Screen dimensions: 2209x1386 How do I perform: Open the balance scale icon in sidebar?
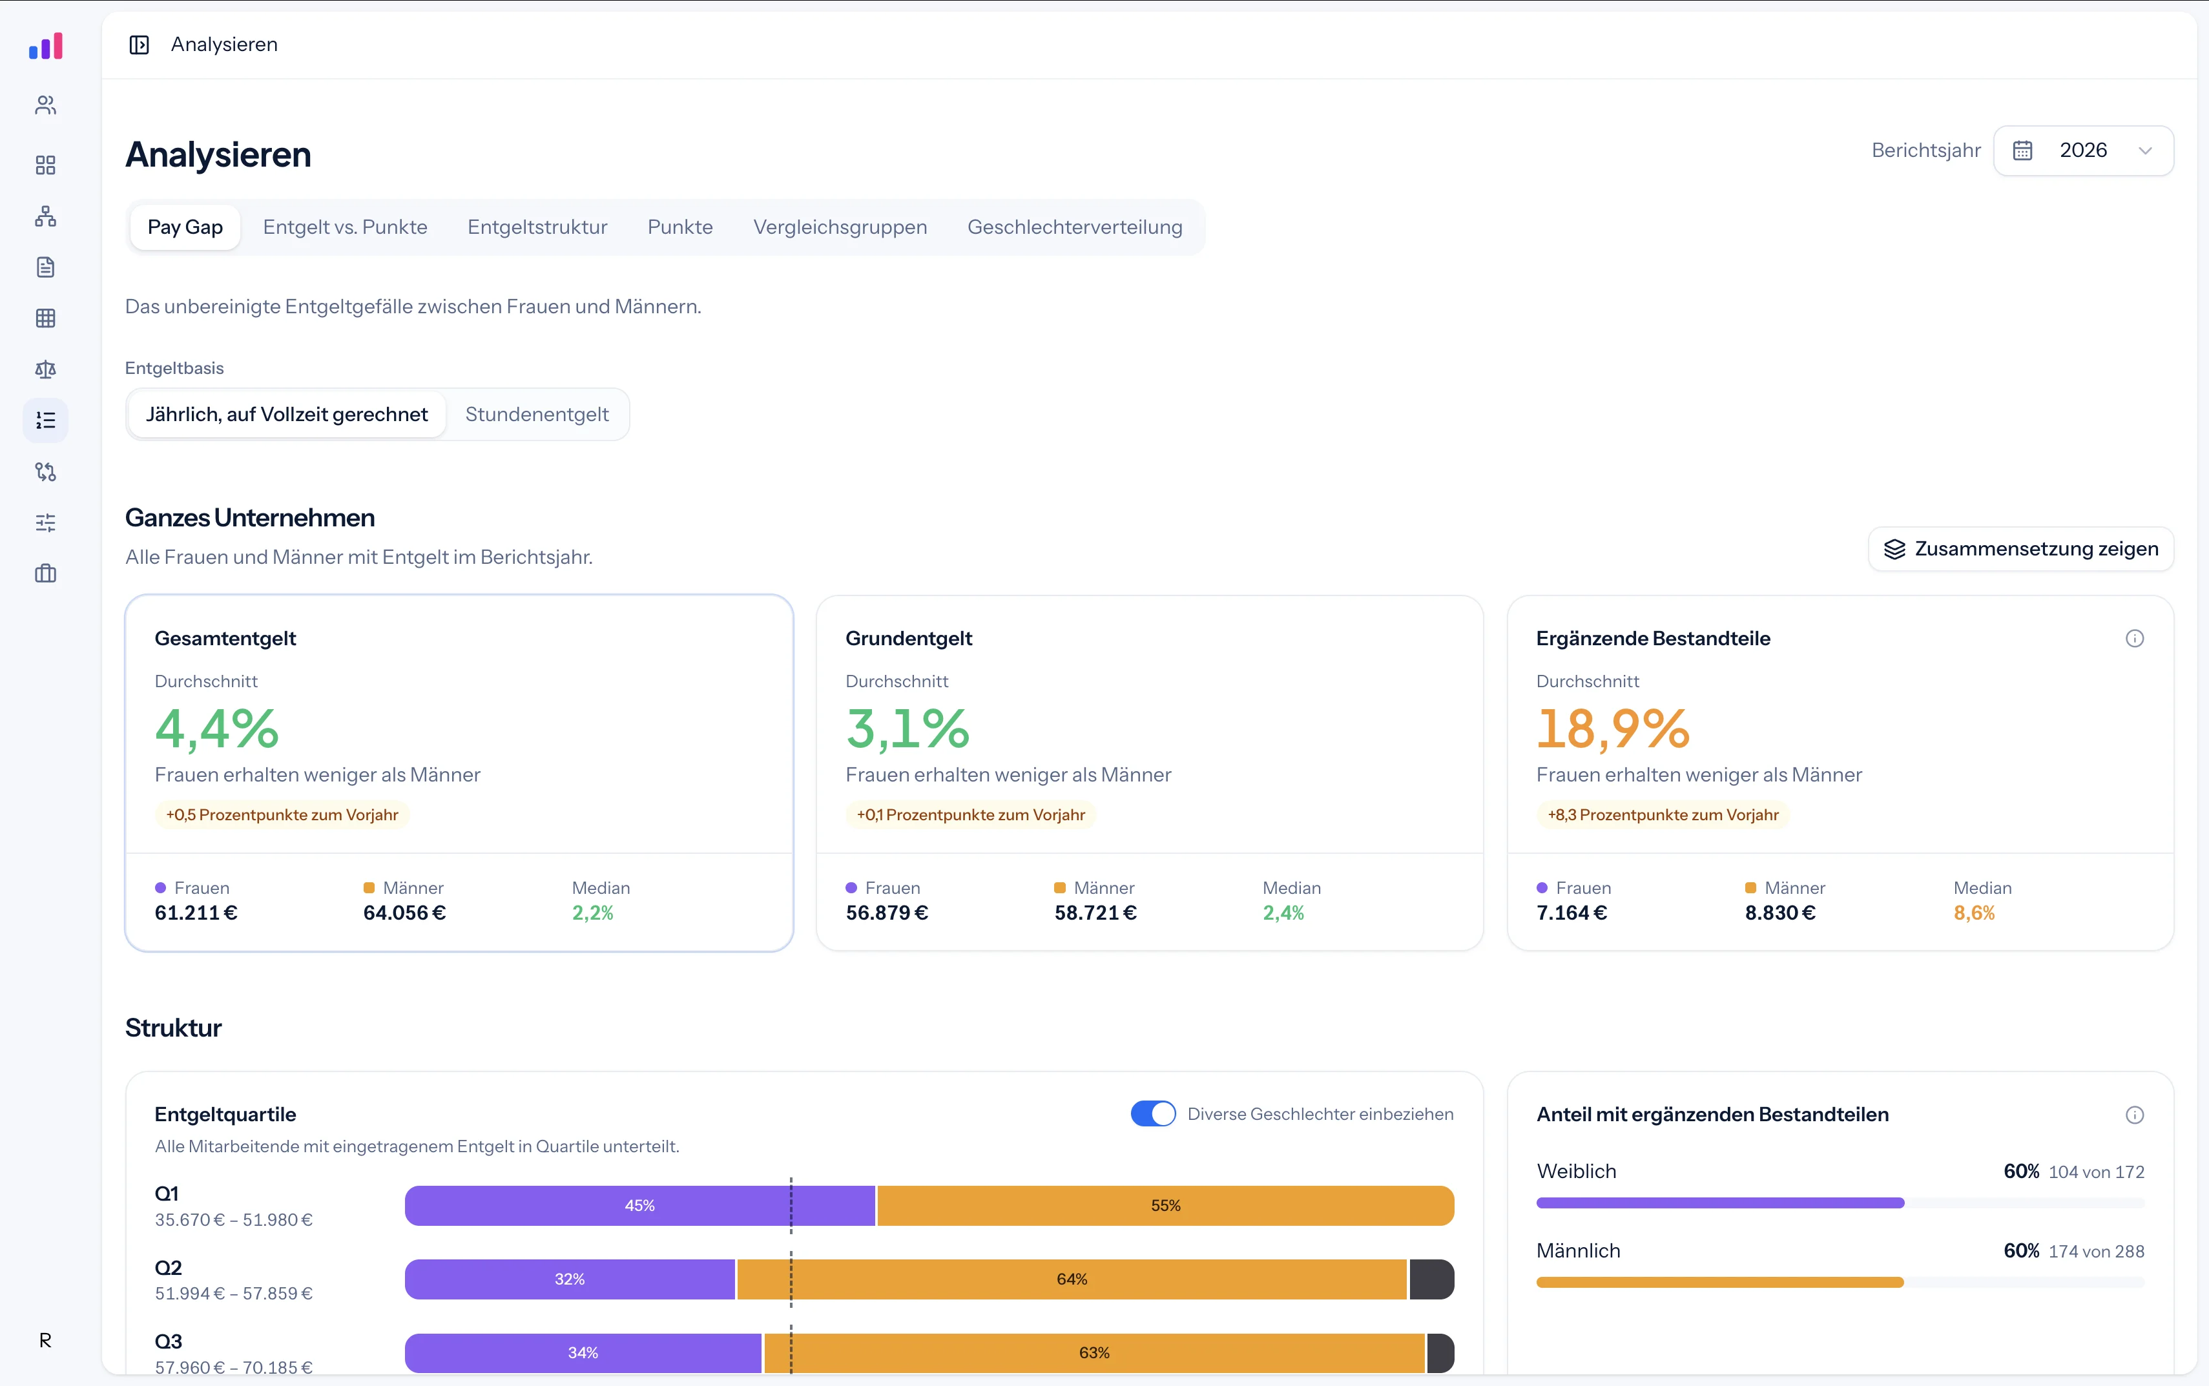[46, 369]
